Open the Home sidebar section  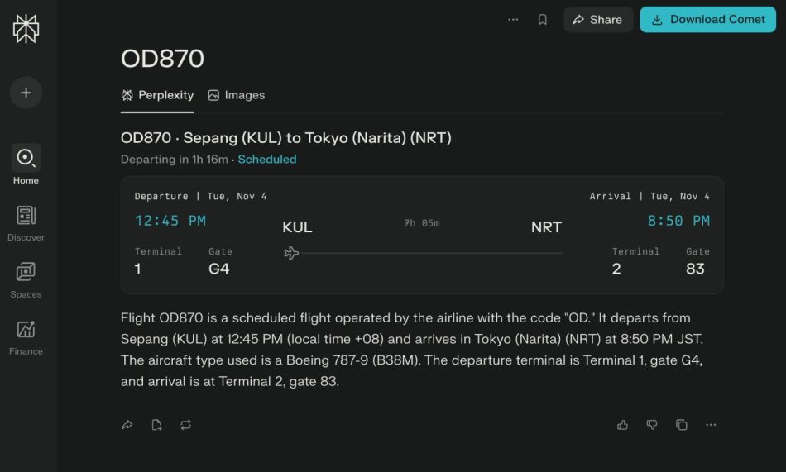tap(26, 164)
